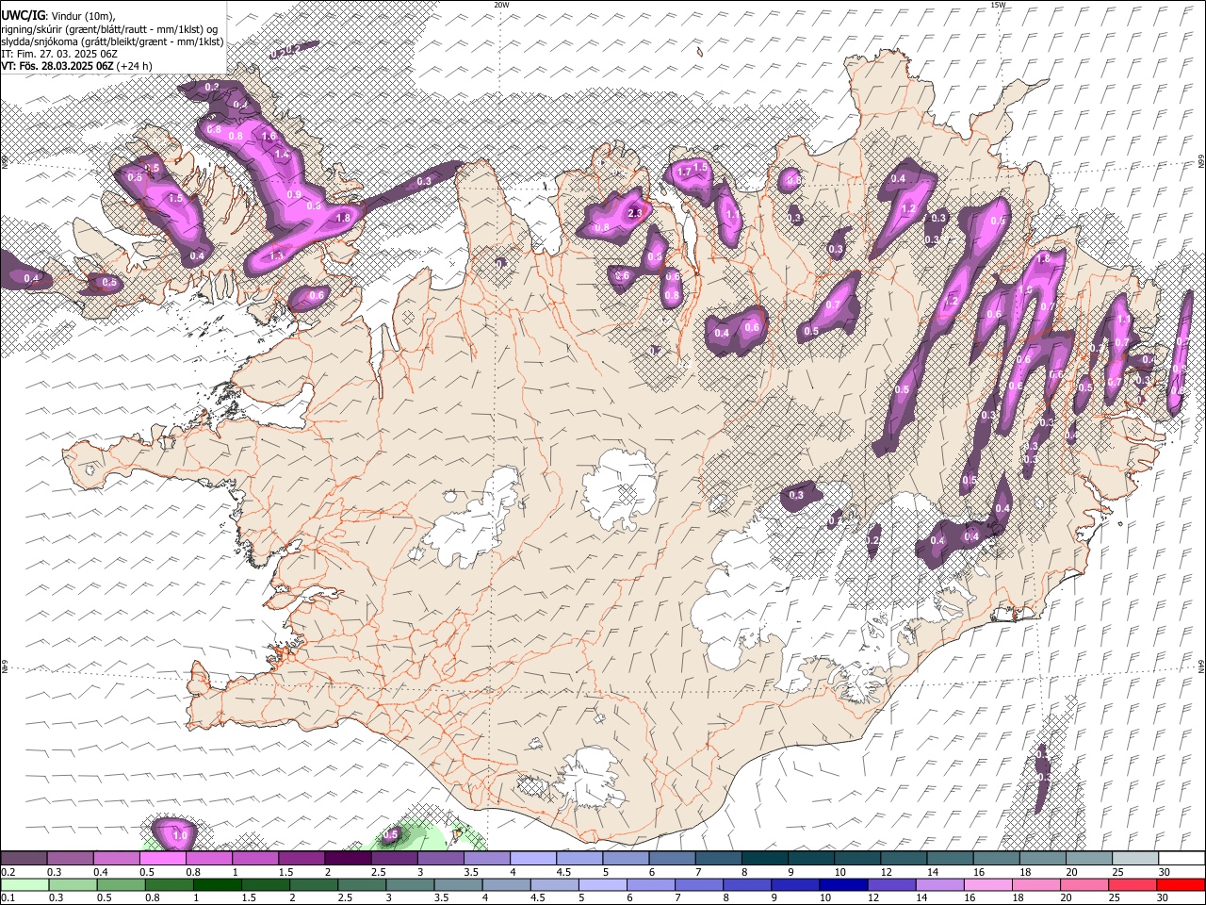
Task: Choose the upper scale swatch between 12 and 14
Action: coord(904,859)
